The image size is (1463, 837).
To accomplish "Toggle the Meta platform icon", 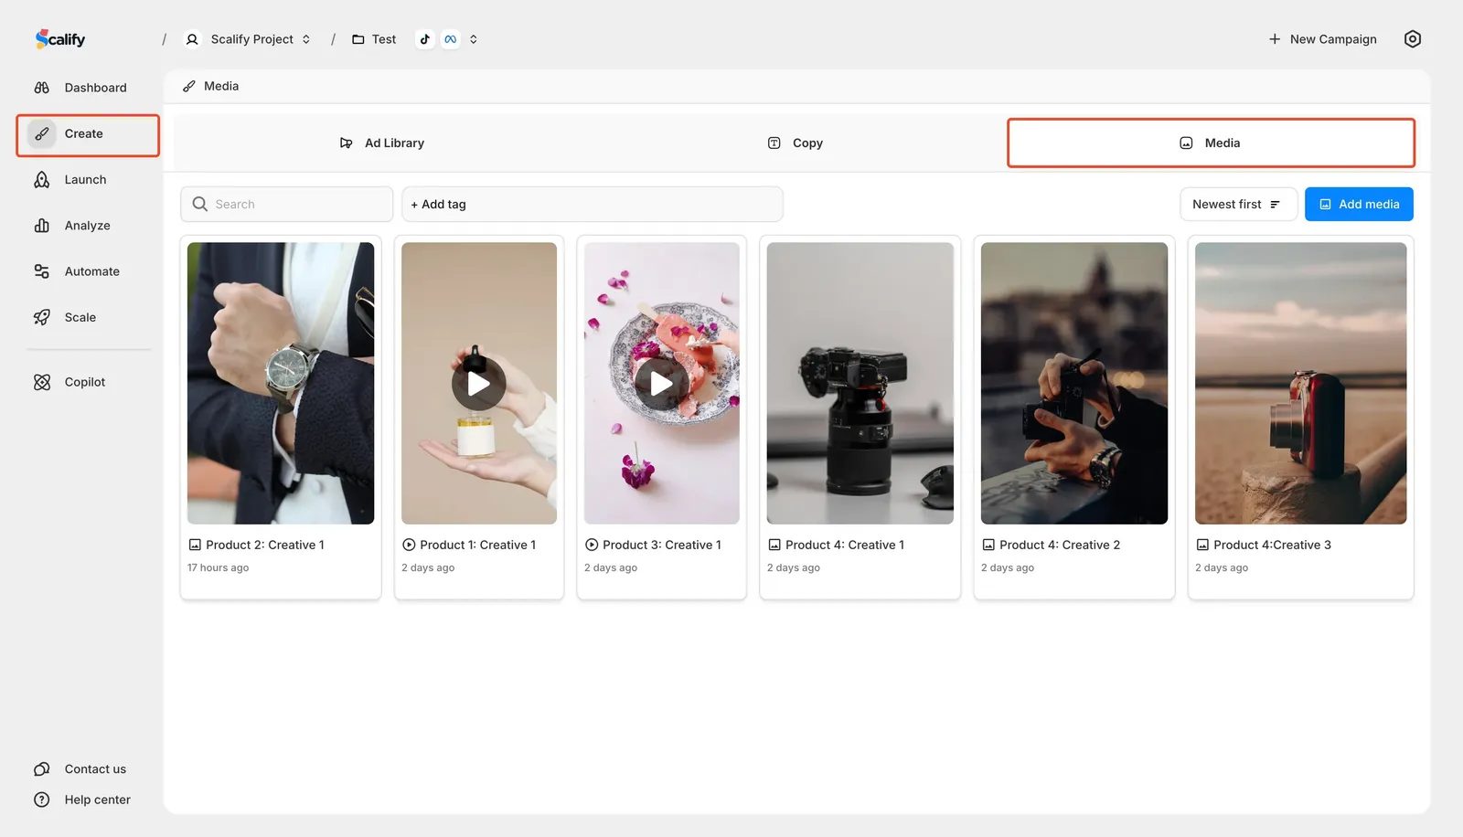I will pos(450,38).
